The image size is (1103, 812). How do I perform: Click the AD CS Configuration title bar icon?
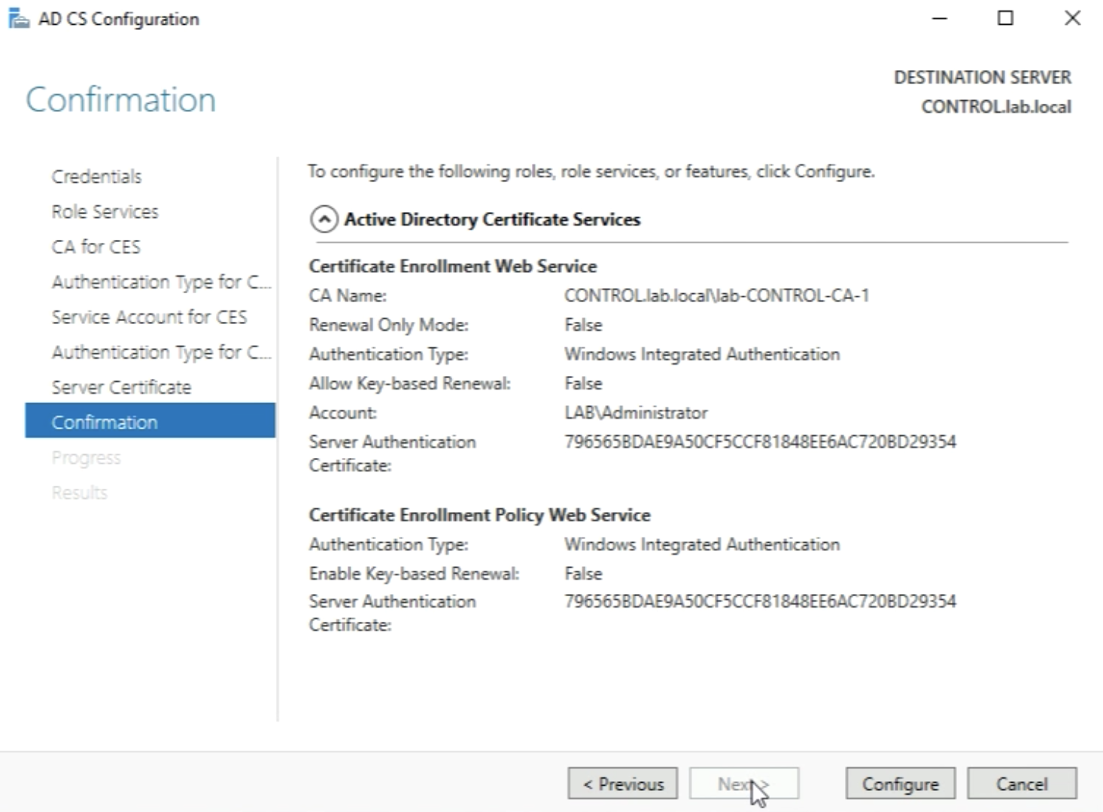[x=18, y=19]
